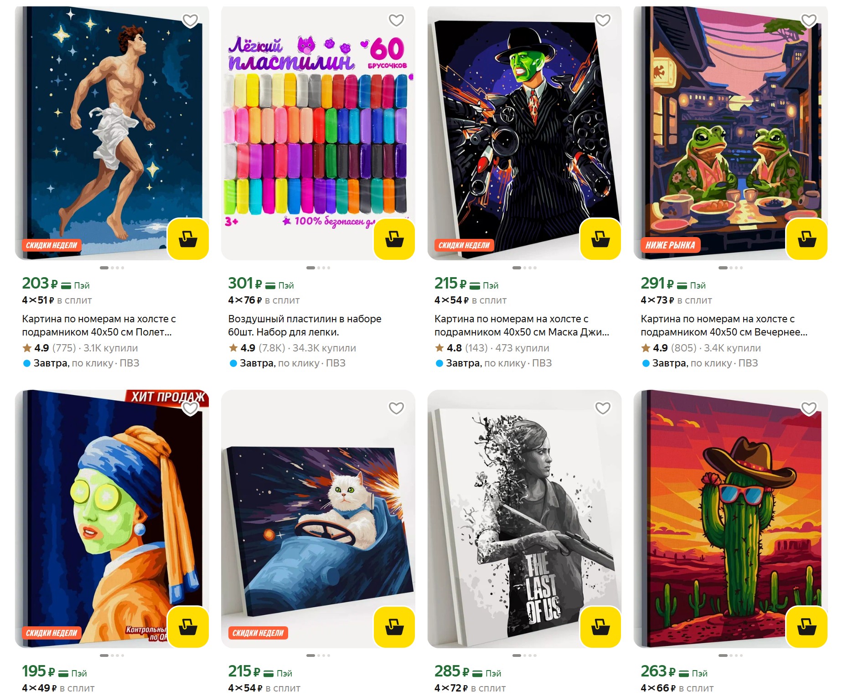Image resolution: width=843 pixels, height=697 pixels.
Task: Add The Mask painting to cart
Action: [x=600, y=239]
